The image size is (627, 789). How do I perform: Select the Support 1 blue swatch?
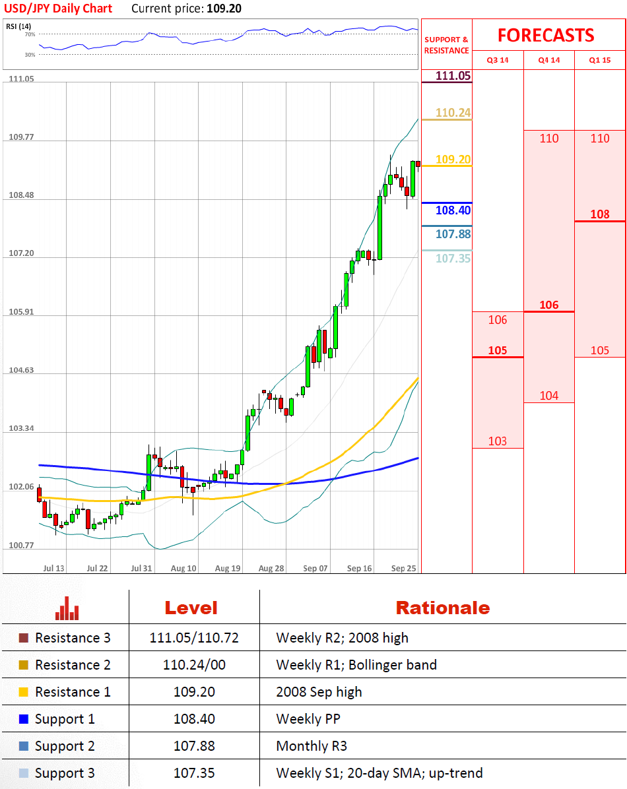click(x=24, y=719)
